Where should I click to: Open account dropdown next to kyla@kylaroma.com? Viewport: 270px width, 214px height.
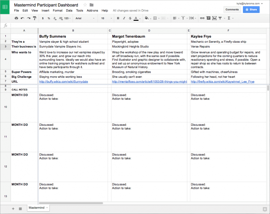coord(262,3)
